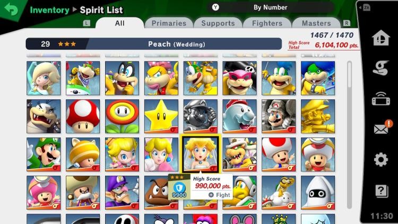Switch to the Primaries tab
The height and width of the screenshot is (224, 398).
pos(169,23)
